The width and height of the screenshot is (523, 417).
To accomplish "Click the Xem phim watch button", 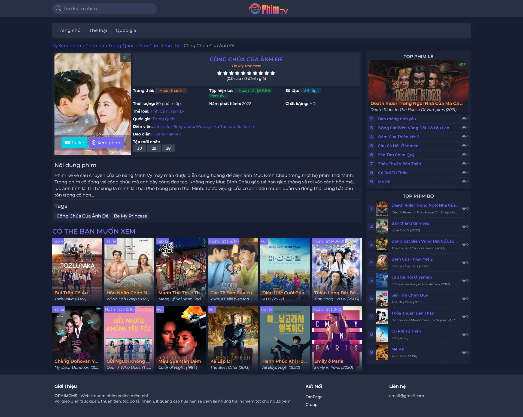I will click(x=106, y=143).
